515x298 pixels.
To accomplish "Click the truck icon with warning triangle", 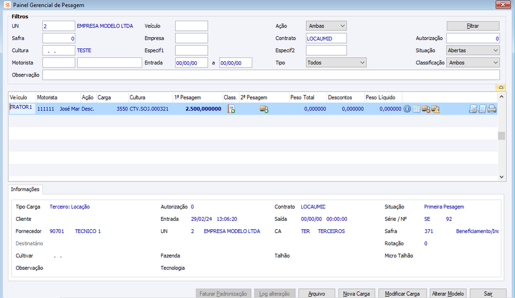I will pyautogui.click(x=436, y=109).
